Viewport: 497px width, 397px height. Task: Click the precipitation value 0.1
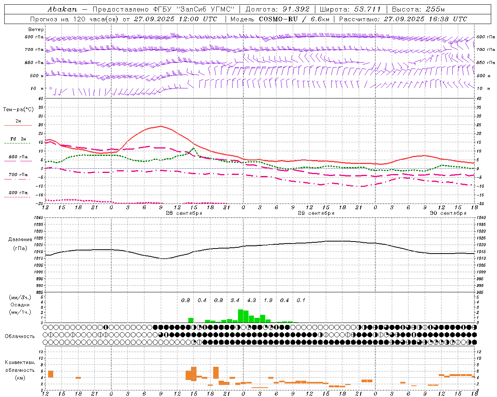click(301, 300)
